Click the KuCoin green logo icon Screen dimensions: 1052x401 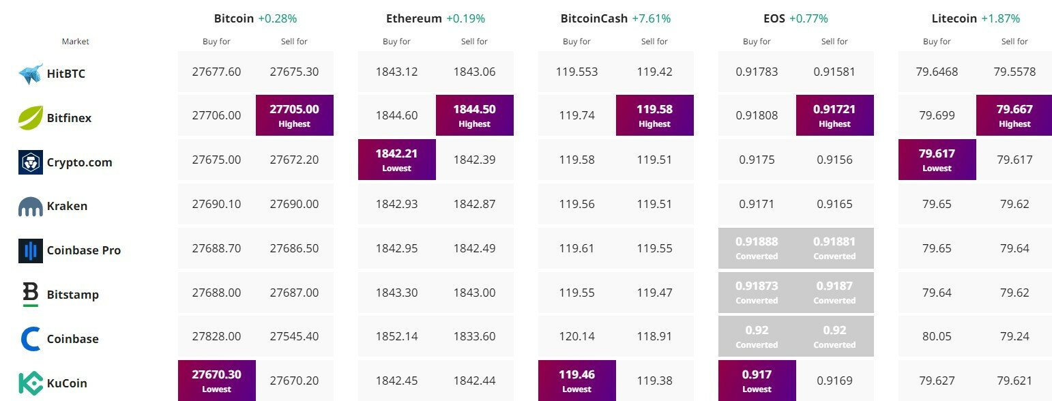point(31,383)
